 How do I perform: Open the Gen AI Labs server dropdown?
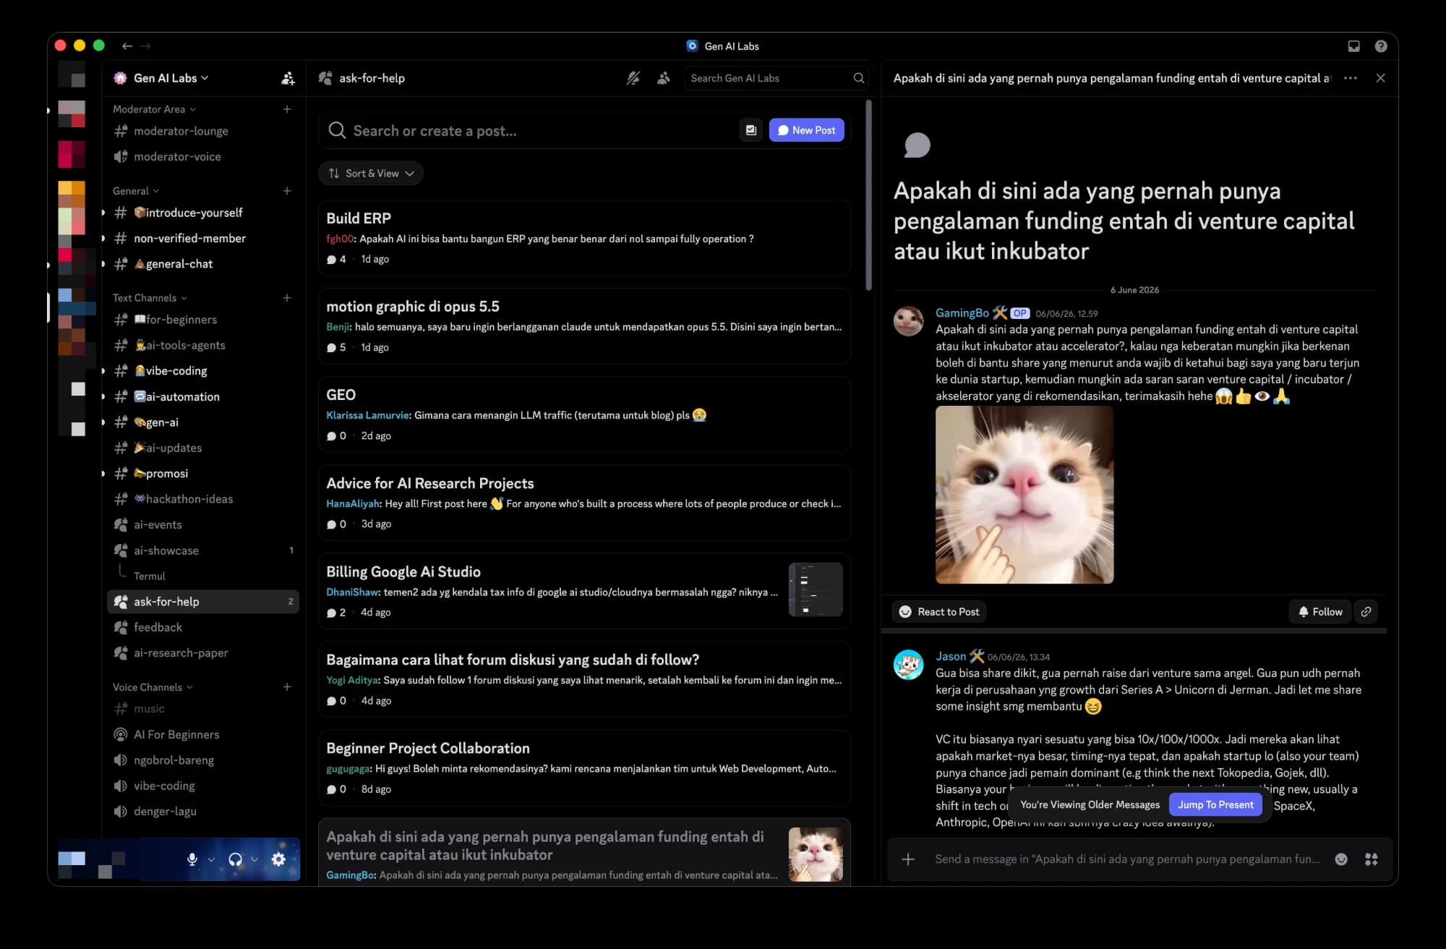171,78
